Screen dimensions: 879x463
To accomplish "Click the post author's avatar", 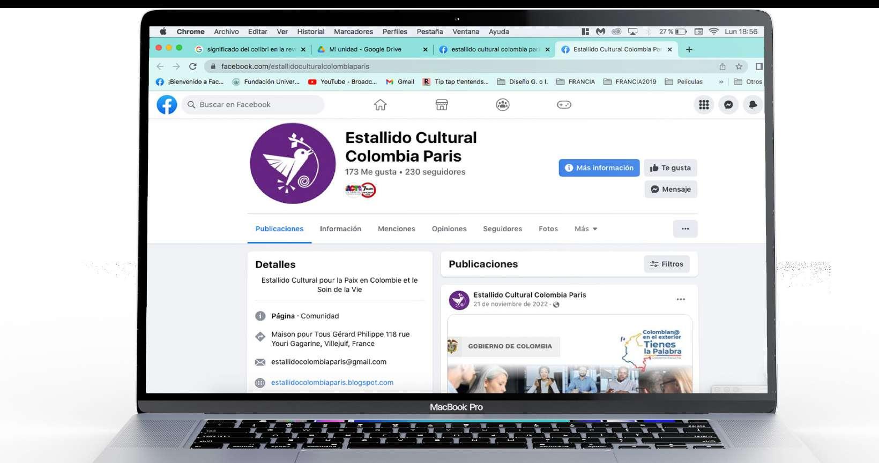I will pyautogui.click(x=459, y=300).
